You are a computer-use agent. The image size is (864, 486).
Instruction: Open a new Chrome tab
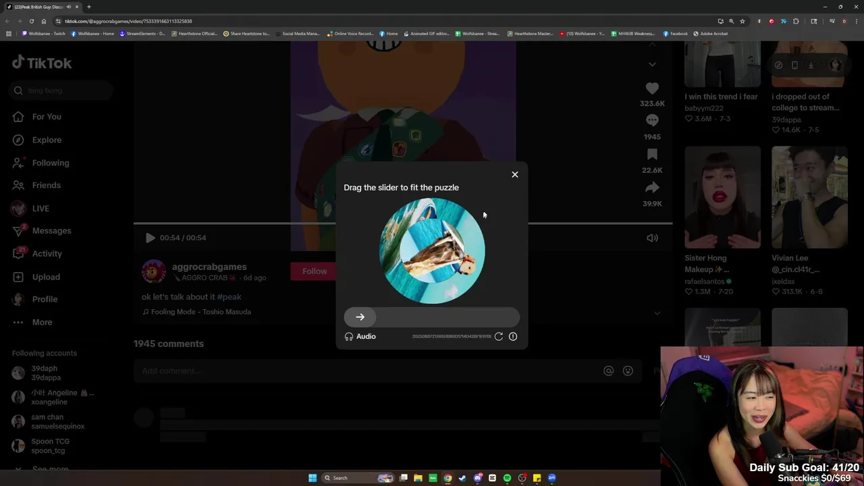click(88, 7)
